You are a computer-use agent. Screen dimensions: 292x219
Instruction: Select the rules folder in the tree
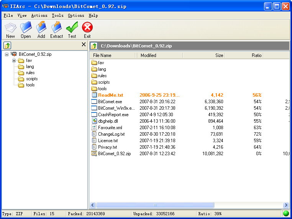point(30,73)
